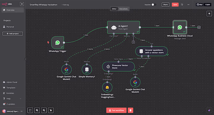
Task: Toggle the workflow Inactive switch
Action: point(154,5)
